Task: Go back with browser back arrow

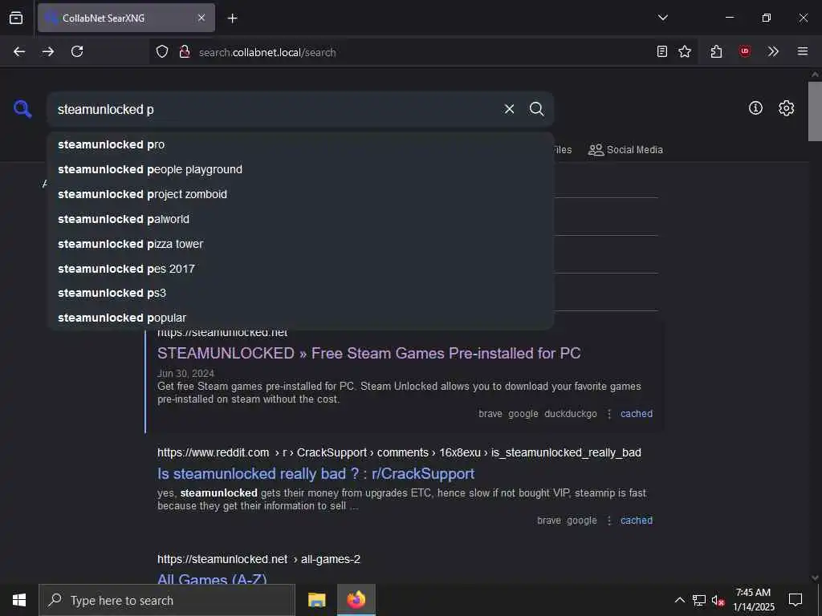Action: [x=19, y=51]
